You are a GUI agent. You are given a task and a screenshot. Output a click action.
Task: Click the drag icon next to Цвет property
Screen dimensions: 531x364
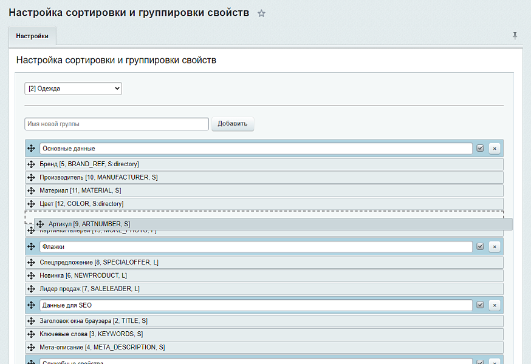[x=31, y=204]
